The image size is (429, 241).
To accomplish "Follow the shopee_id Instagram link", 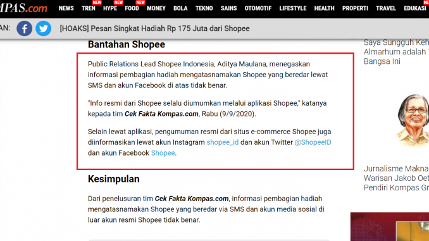I will click(x=223, y=142).
